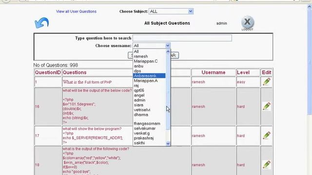Click 'What is the Full form of PHP'
This screenshot has width=312, height=175.
click(87, 82)
